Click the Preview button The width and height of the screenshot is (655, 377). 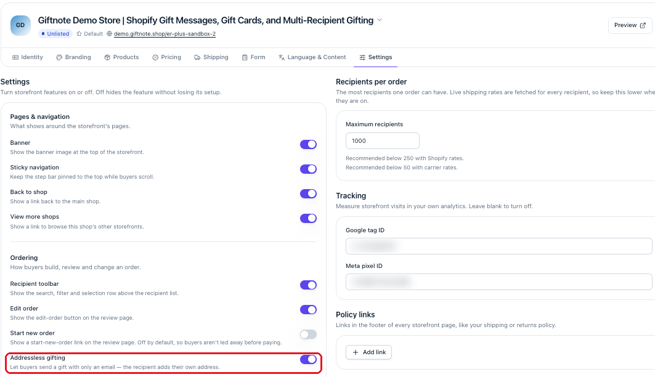pyautogui.click(x=630, y=25)
